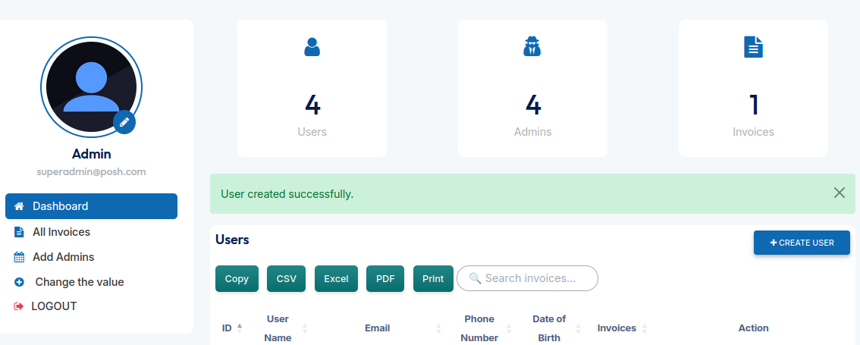Image resolution: width=860 pixels, height=345 pixels.
Task: Click the Admins card spy icon
Action: (x=532, y=47)
